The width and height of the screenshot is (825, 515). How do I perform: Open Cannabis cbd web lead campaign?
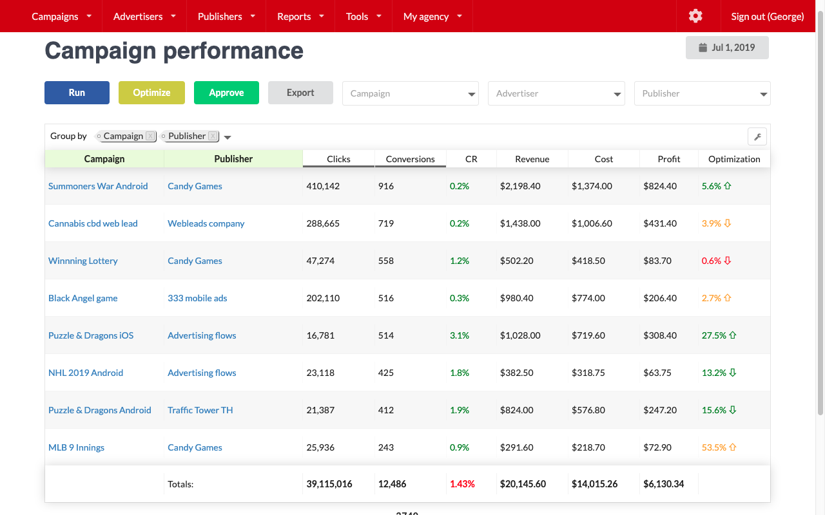[x=93, y=223]
